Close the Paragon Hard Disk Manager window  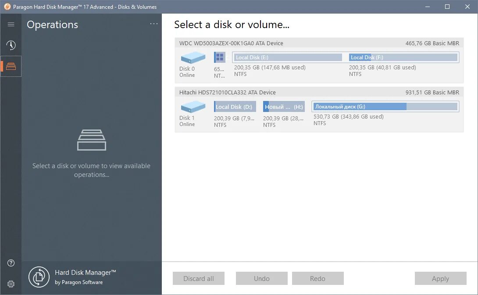467,7
